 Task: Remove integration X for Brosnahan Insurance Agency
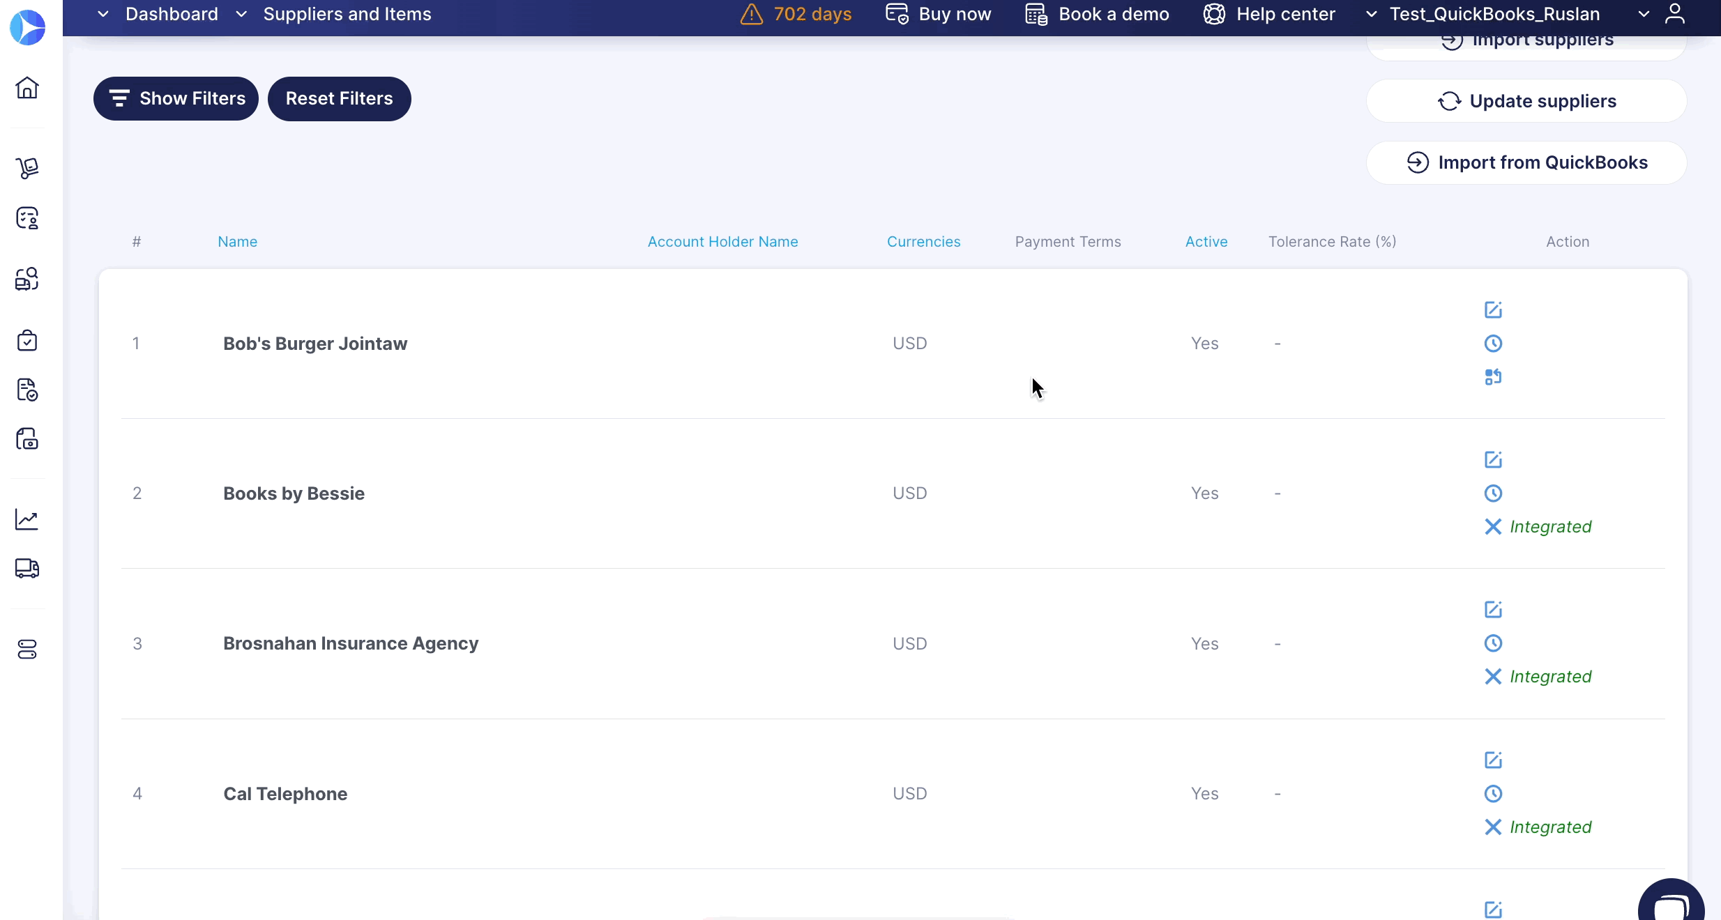click(x=1493, y=677)
